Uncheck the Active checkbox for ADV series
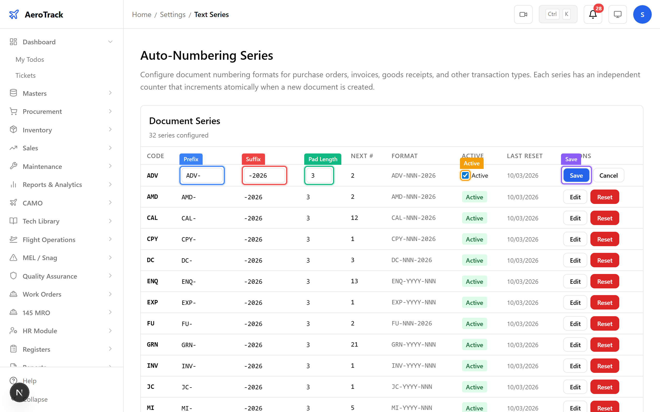 coord(465,175)
